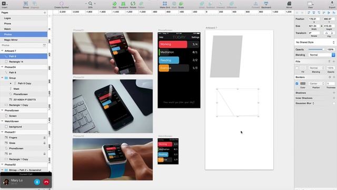Click the Difference boolean icon
337x190 pixels.
232,4
